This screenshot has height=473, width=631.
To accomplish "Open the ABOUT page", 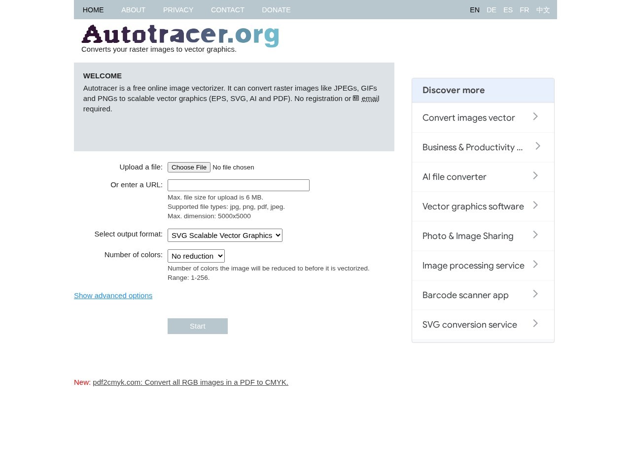I will [133, 10].
